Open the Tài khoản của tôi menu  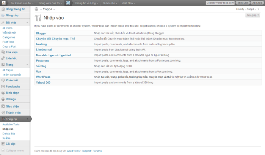click(x=21, y=3)
